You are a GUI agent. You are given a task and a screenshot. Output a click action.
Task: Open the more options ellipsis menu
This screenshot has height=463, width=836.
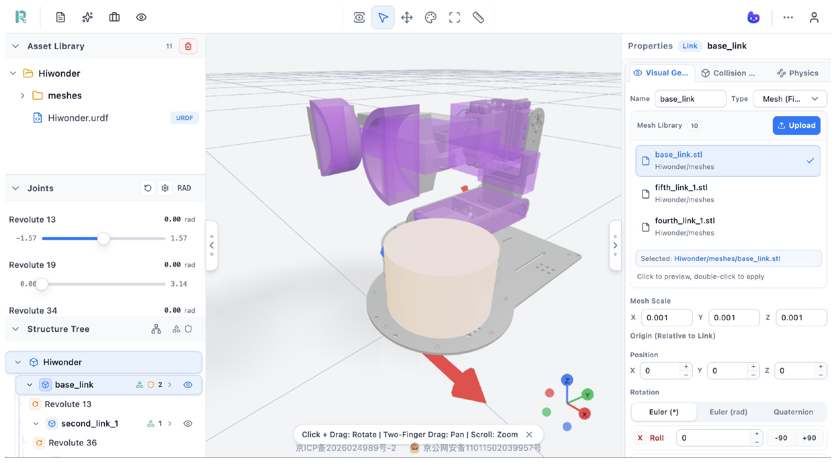point(788,17)
